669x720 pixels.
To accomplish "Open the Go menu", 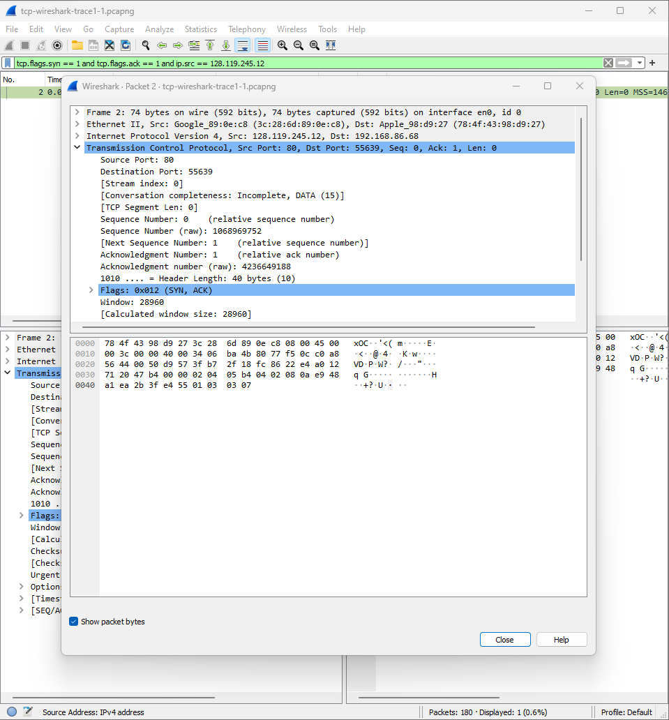I will 88,29.
